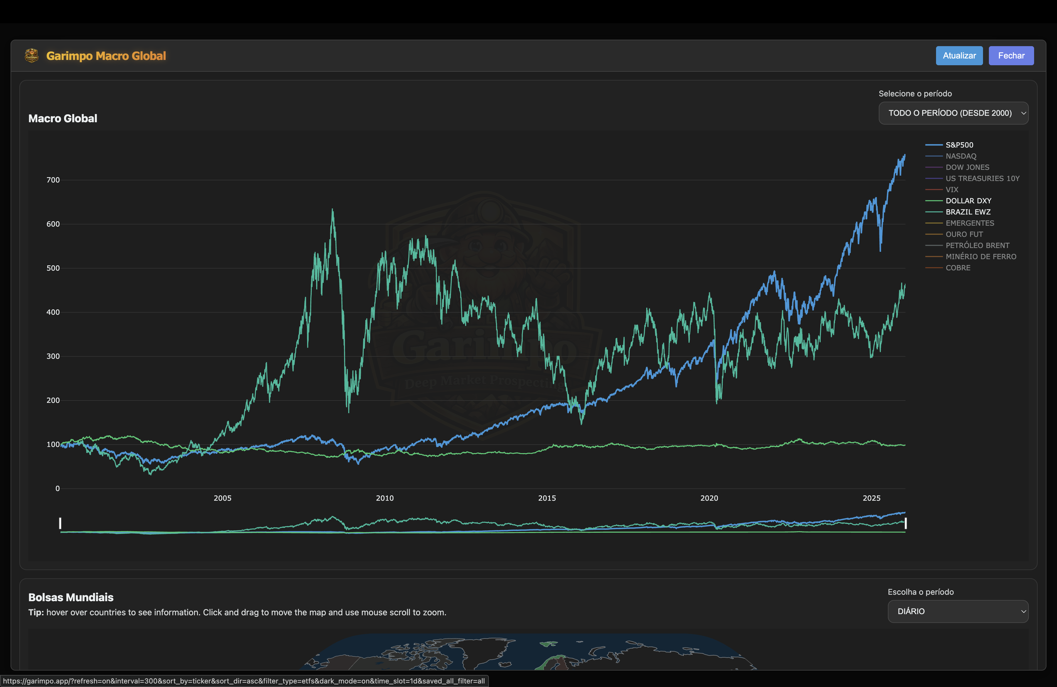Click the right range slider handle
The width and height of the screenshot is (1057, 687).
pos(905,523)
